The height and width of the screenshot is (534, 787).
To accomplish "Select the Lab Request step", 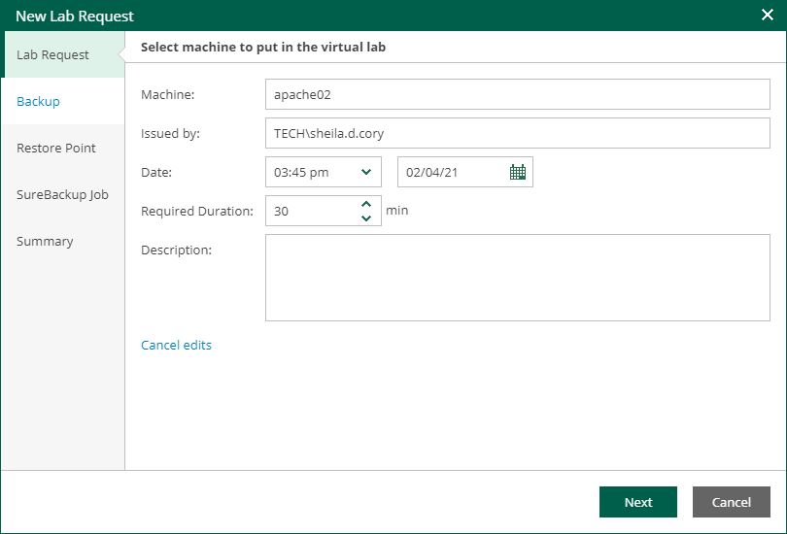I will coord(52,54).
